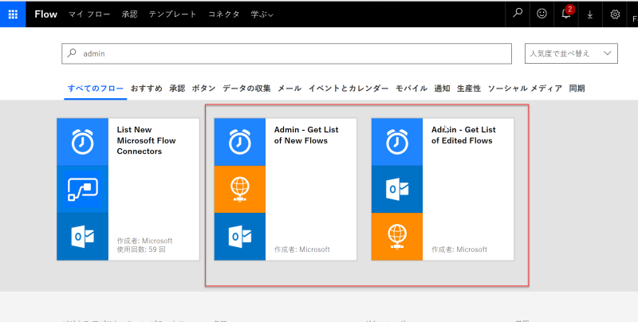
Task: Open マイ フロー menu item
Action: tap(89, 14)
